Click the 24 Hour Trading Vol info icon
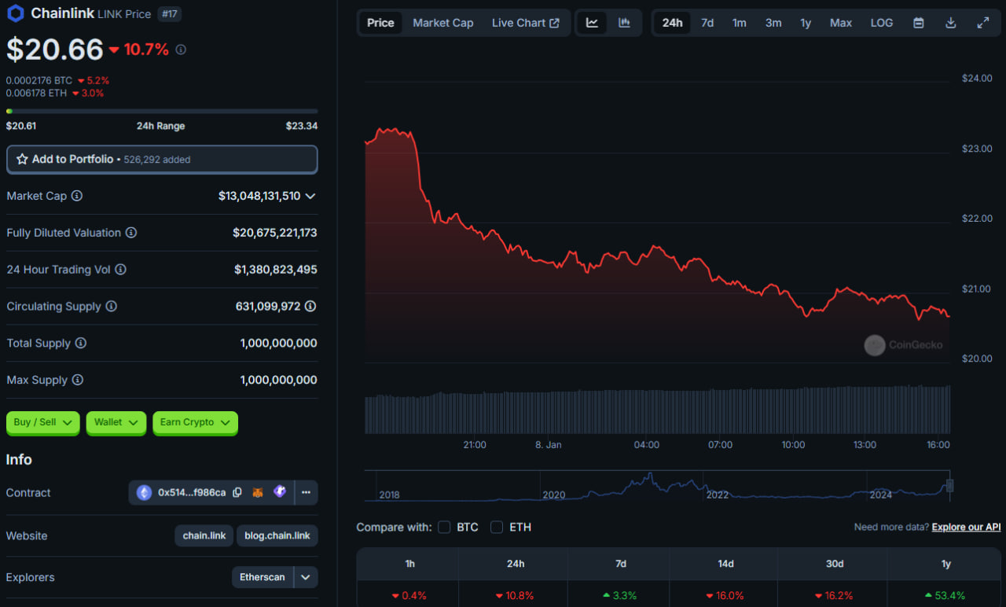 pos(120,270)
